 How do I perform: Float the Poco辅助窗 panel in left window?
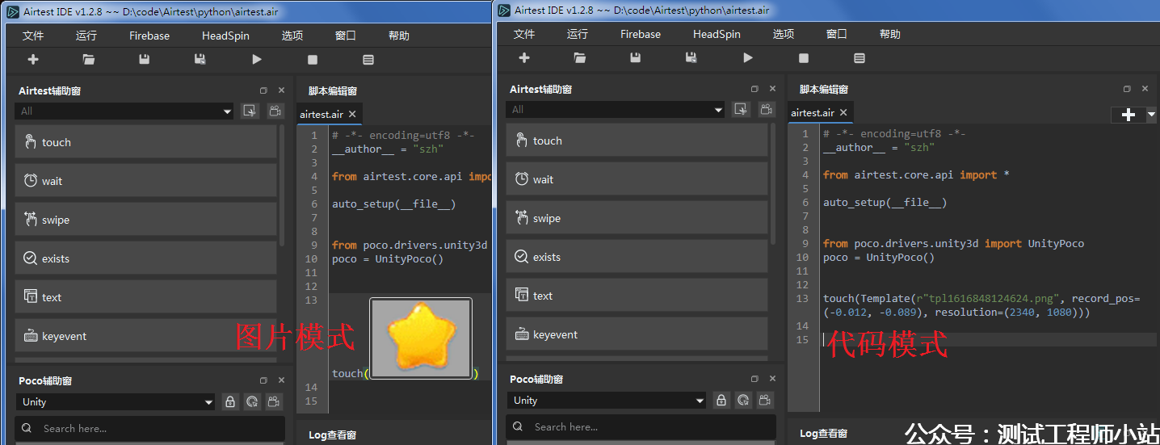[x=263, y=380]
